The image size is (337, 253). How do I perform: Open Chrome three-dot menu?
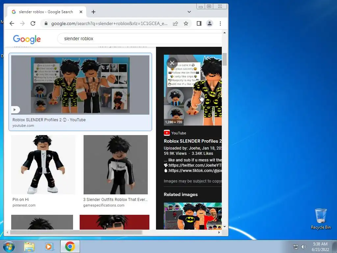(220, 23)
